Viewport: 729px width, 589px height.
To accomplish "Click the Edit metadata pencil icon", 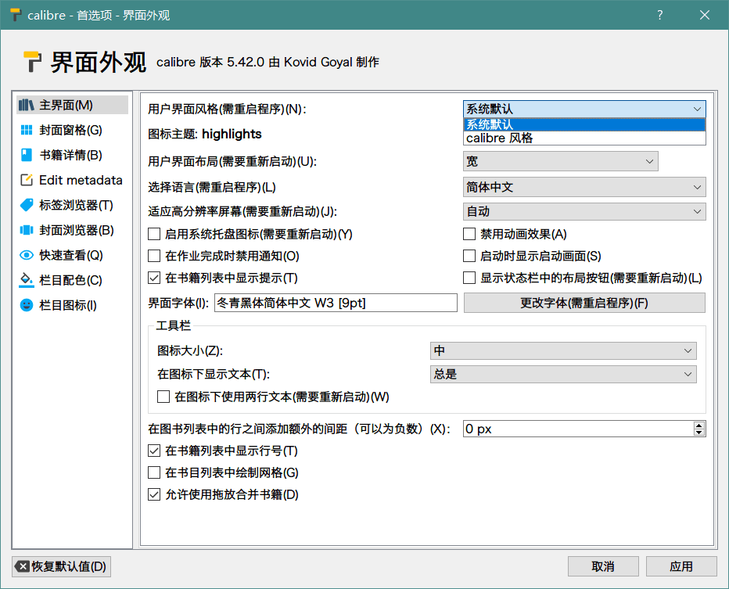I will 27,180.
